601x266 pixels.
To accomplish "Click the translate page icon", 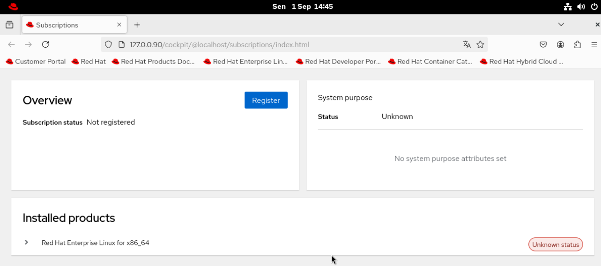I will (467, 44).
